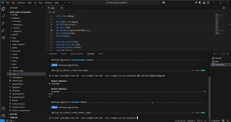Switch to the OUTPUT panel tab
The image size is (231, 122).
tap(64, 54)
